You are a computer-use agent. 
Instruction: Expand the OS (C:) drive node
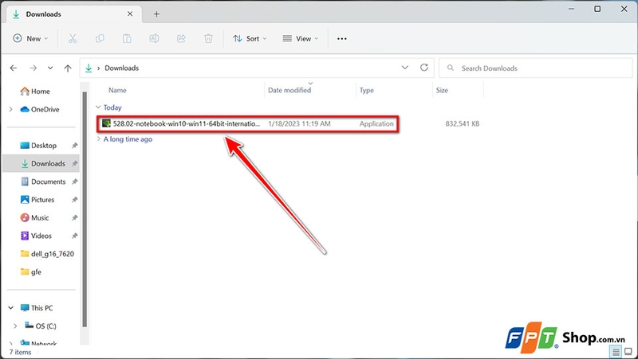(15, 326)
